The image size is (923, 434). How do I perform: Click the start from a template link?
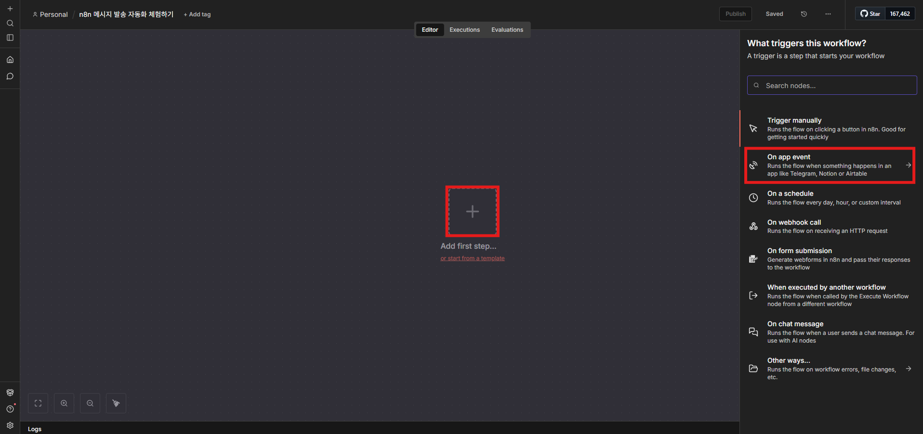[472, 258]
